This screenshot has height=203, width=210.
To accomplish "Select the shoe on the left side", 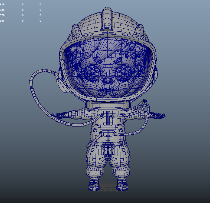I will pyautogui.click(x=94, y=185).
